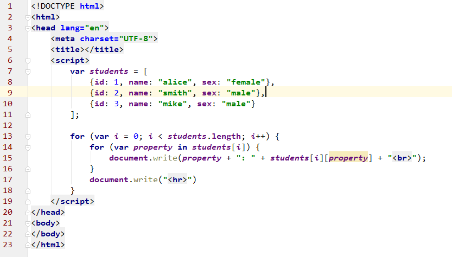Collapse the outer for loop on line 13

click(x=28, y=137)
